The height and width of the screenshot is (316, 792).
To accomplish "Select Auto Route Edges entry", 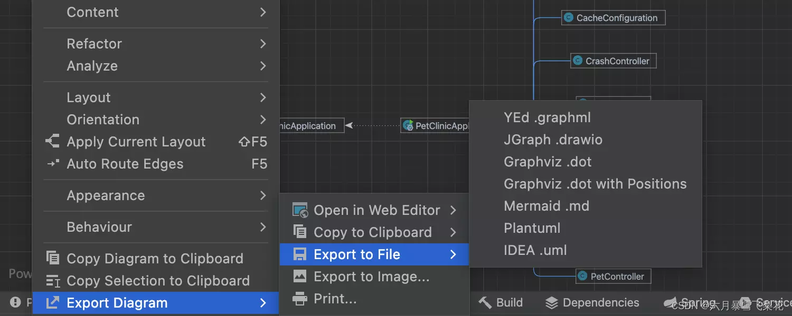I will pos(156,164).
